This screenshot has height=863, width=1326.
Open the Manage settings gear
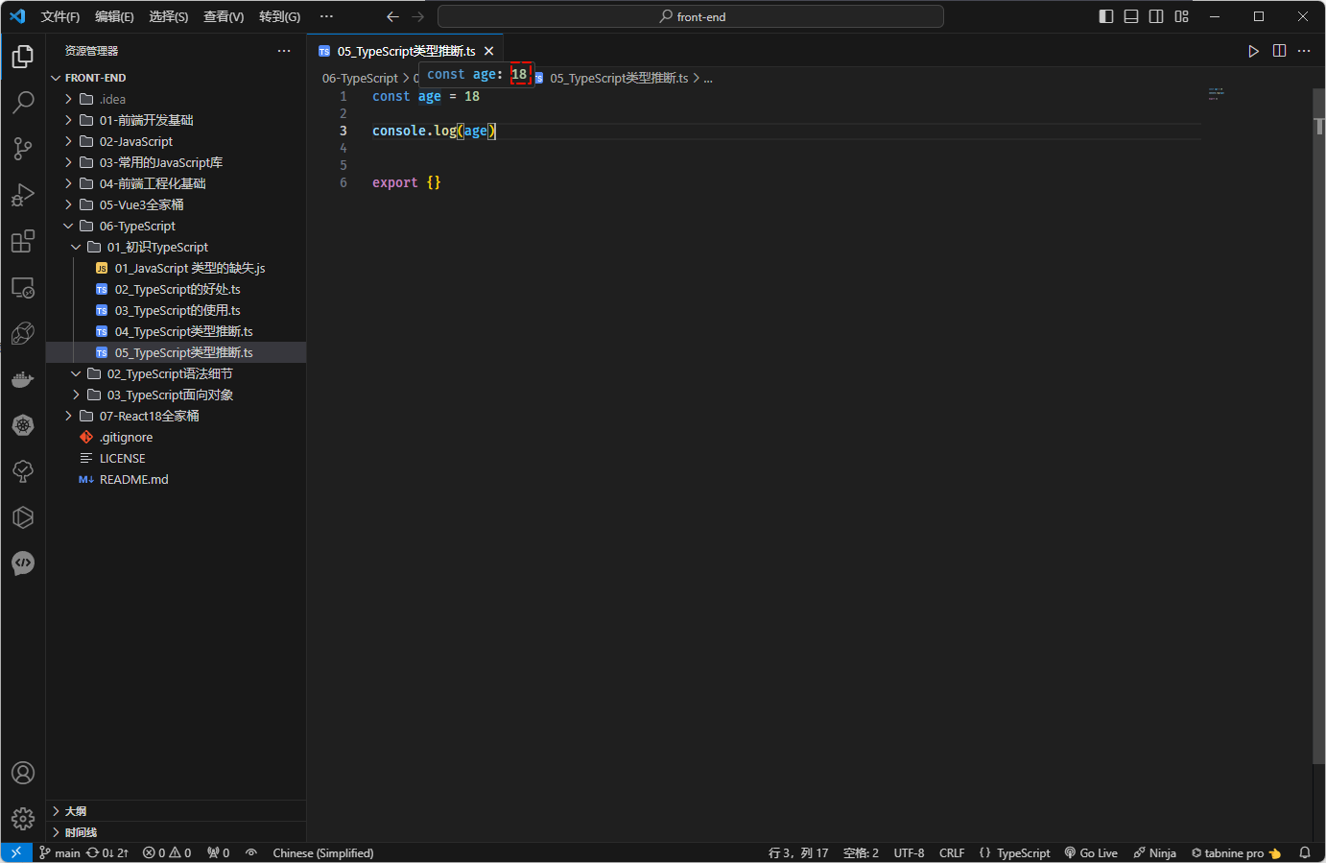23,819
